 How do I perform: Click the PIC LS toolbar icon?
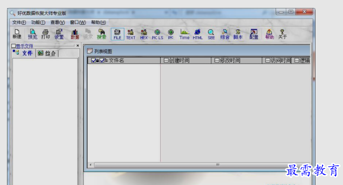click(x=157, y=34)
